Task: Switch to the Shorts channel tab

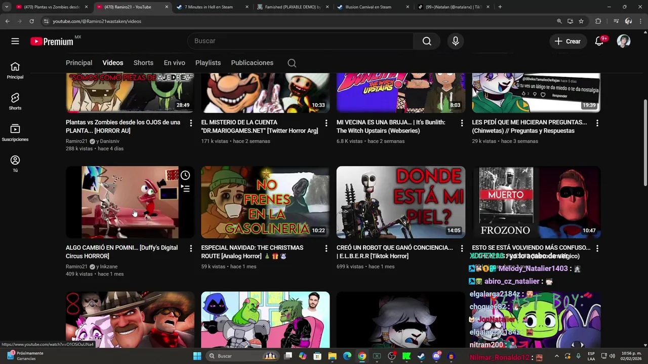Action: point(143,63)
